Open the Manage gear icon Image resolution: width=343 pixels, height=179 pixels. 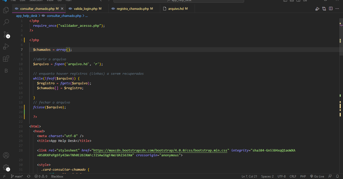click(6, 167)
